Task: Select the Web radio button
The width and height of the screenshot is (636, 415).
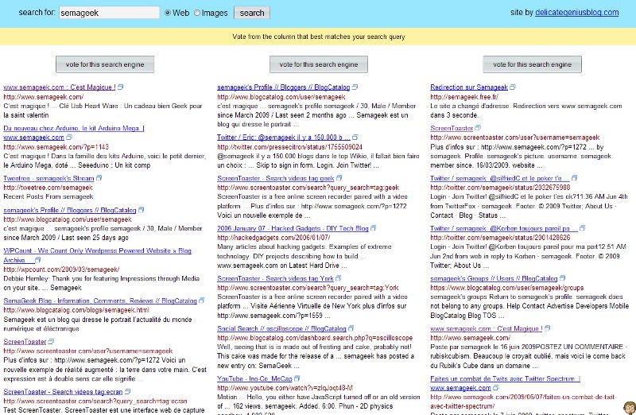Action: [168, 13]
